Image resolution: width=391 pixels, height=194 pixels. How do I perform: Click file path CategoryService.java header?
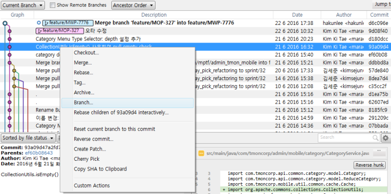(288, 153)
